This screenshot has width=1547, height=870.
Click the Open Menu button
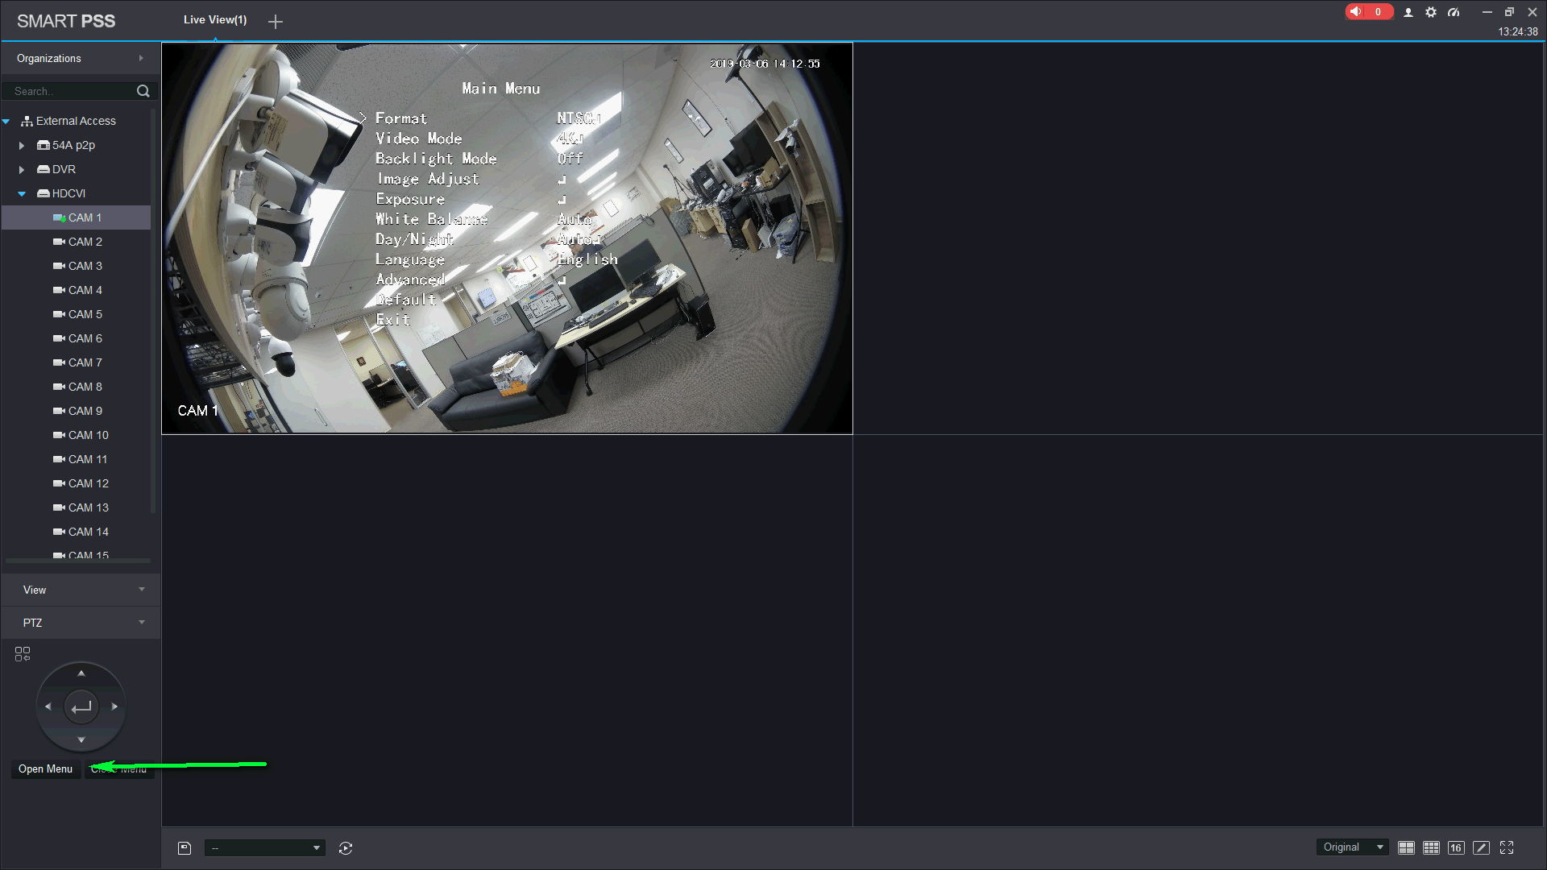pos(46,768)
